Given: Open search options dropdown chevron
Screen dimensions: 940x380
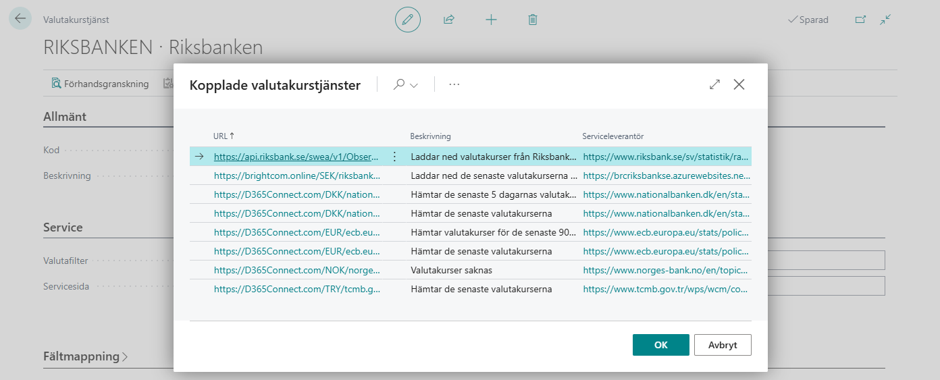Looking at the screenshot, I should [414, 86].
